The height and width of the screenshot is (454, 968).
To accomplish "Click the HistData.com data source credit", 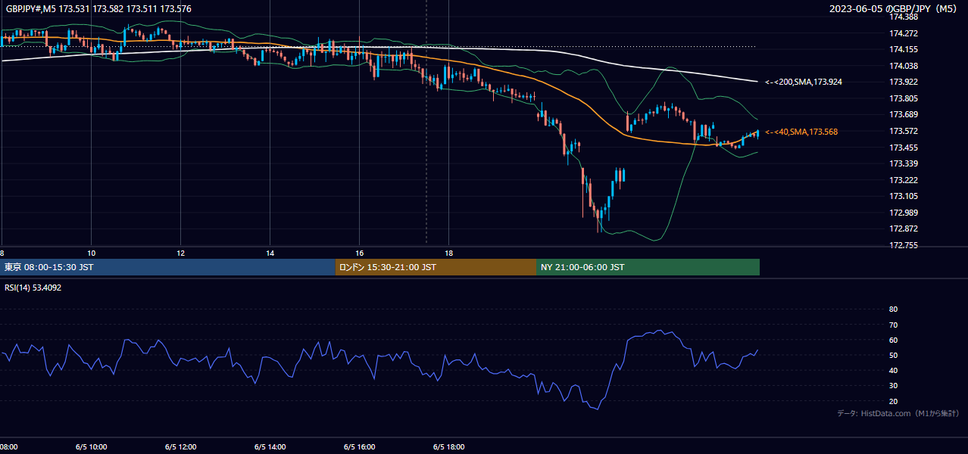I will tap(898, 413).
